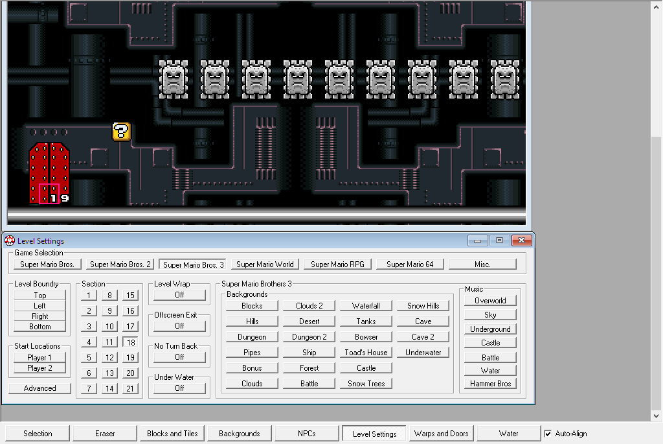This screenshot has height=444, width=663.
Task: Toggle the Auto-Align checkbox
Action: coord(548,434)
